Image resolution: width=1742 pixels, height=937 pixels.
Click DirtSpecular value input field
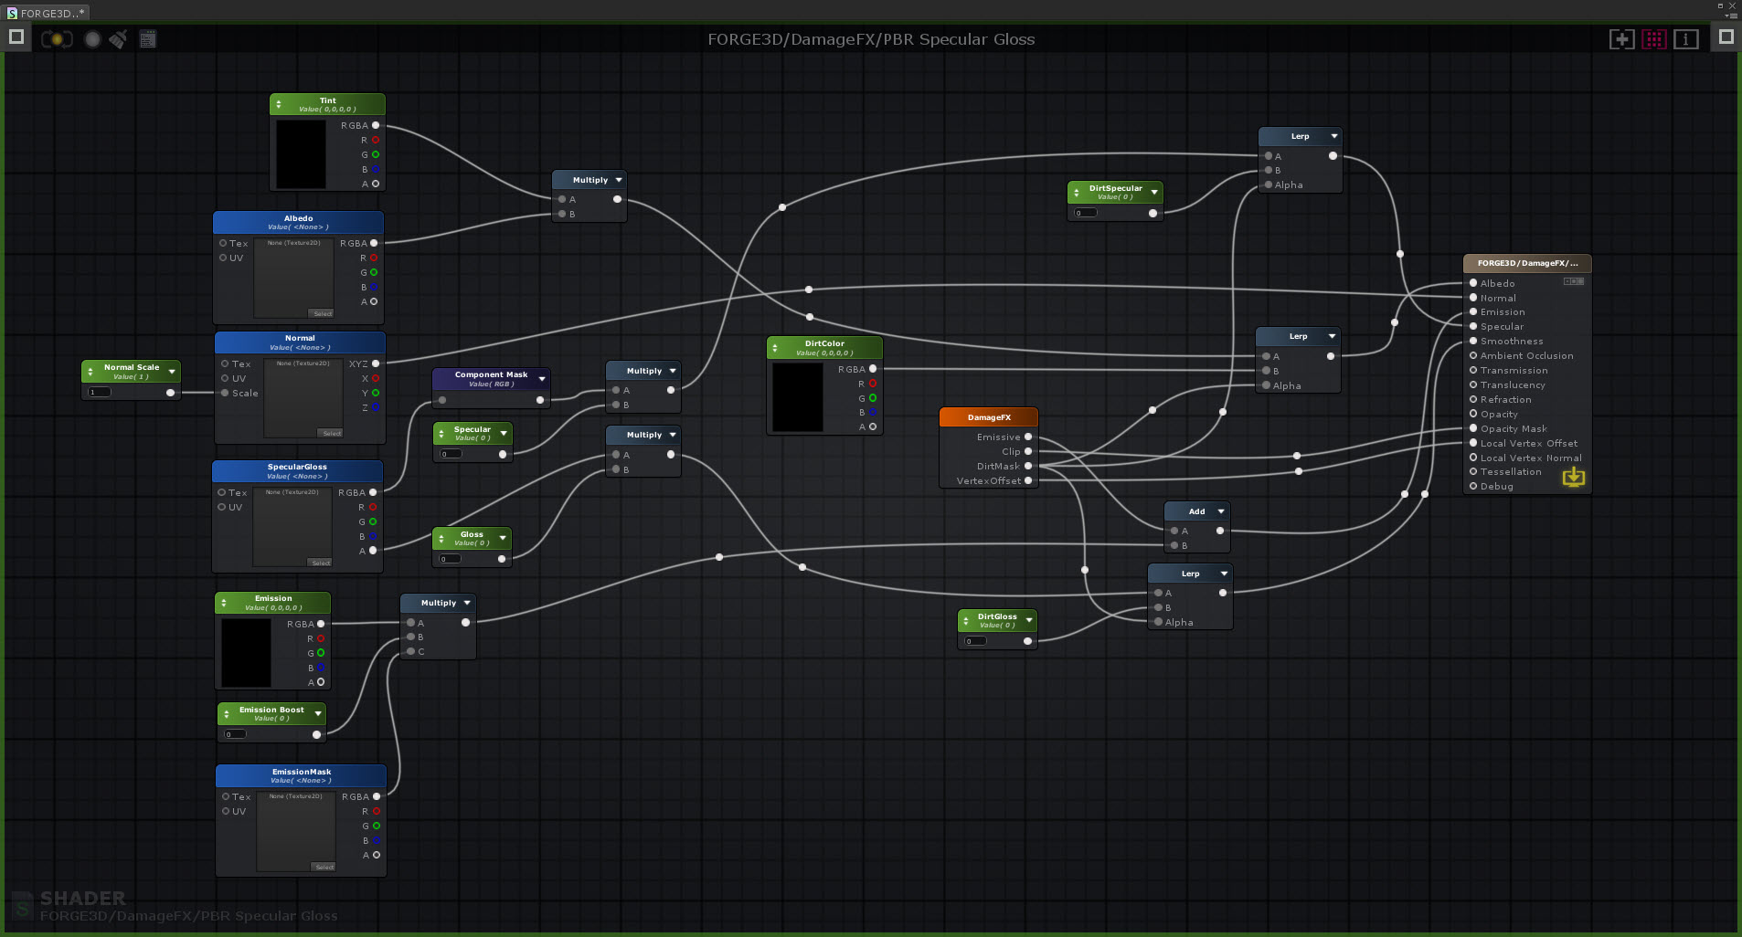[x=1085, y=213]
